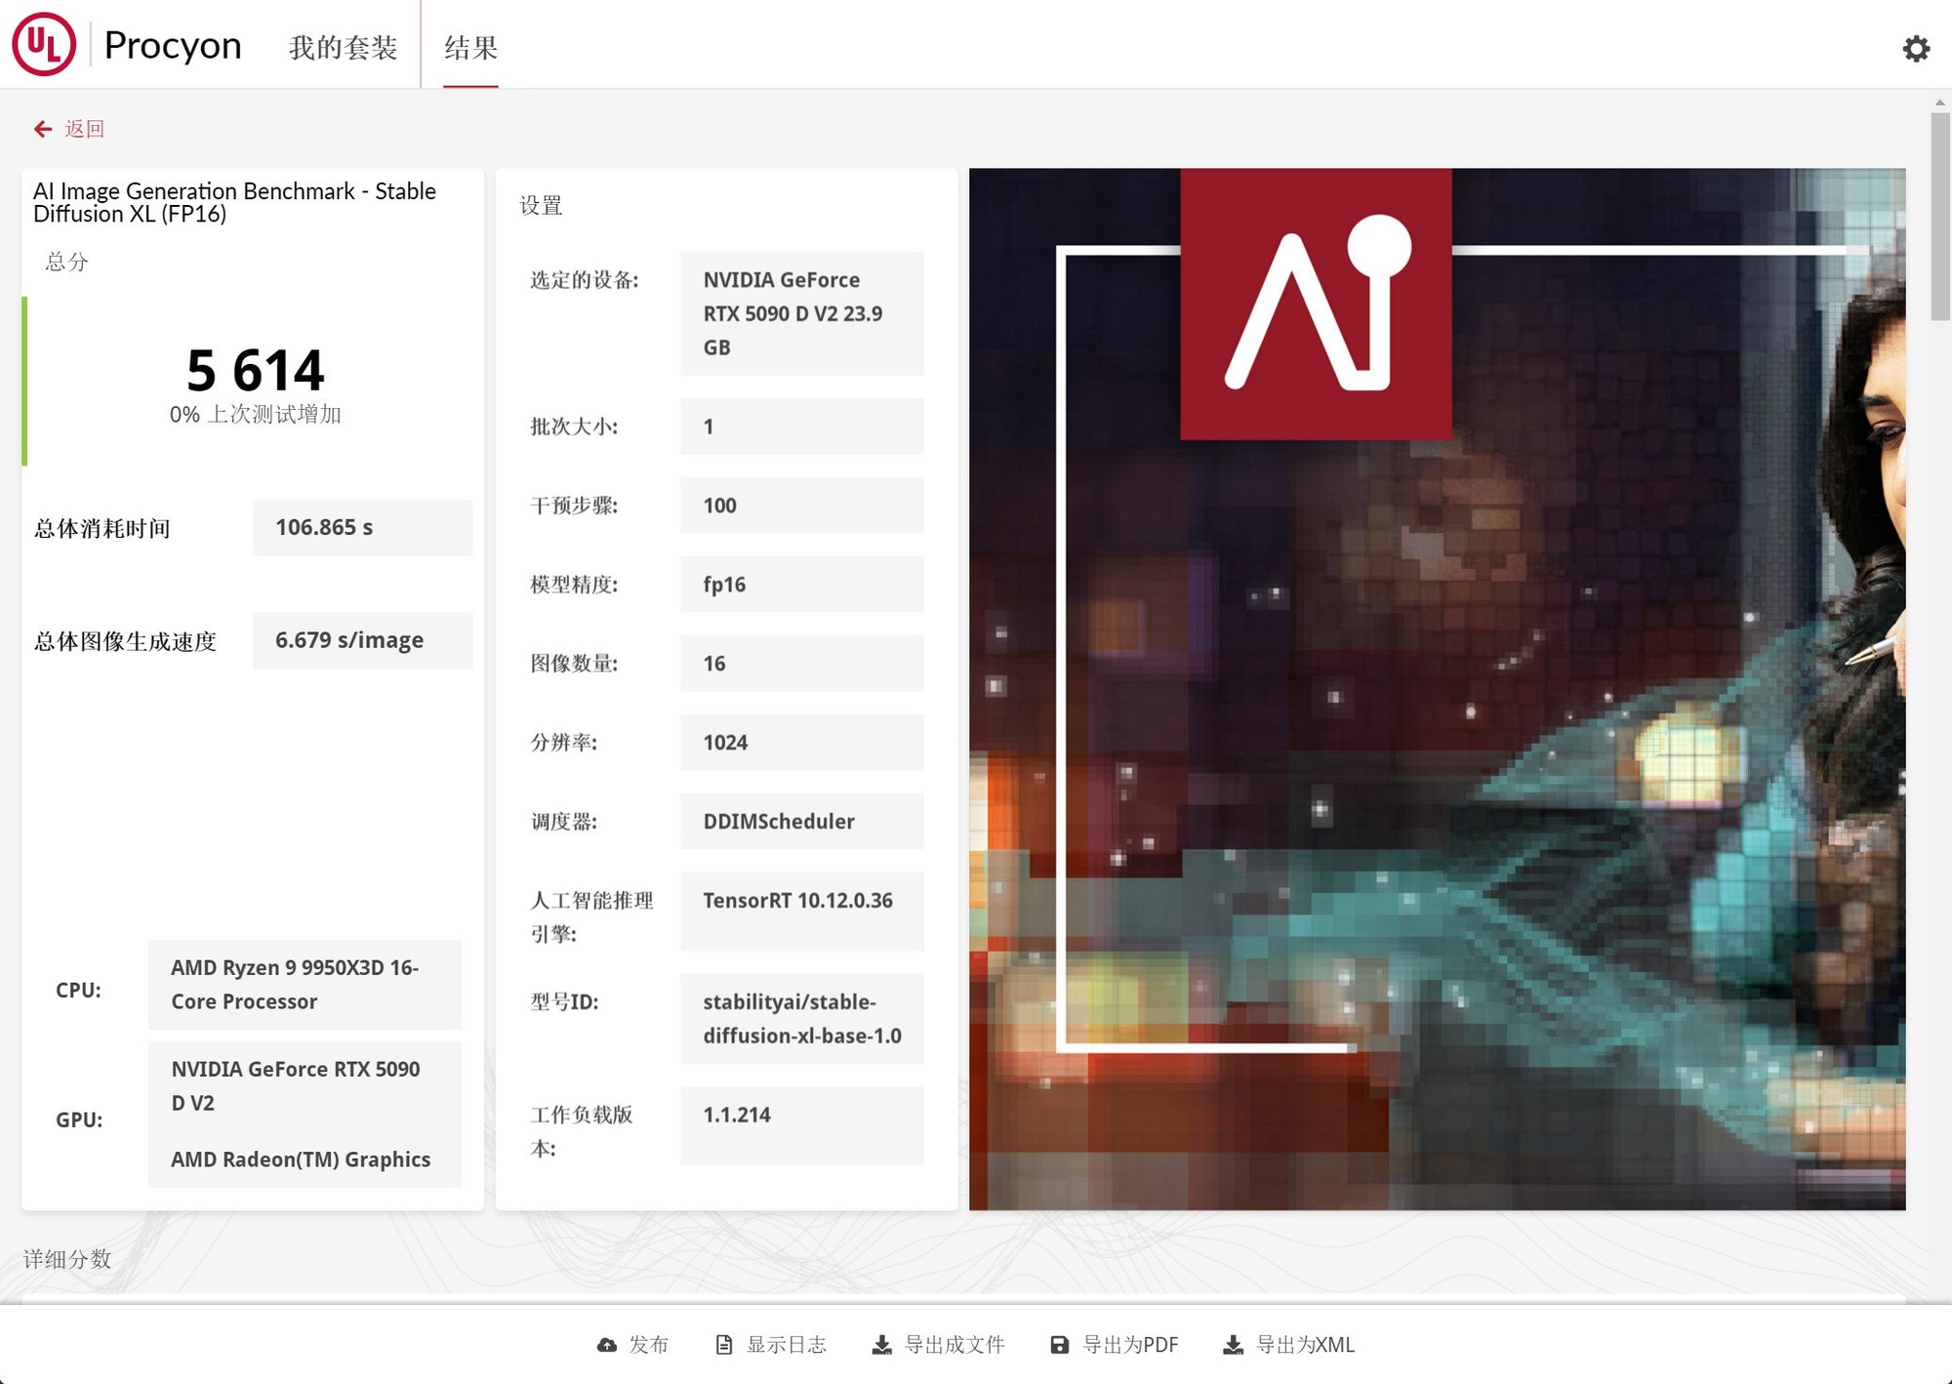Click the show log document icon

(724, 1345)
